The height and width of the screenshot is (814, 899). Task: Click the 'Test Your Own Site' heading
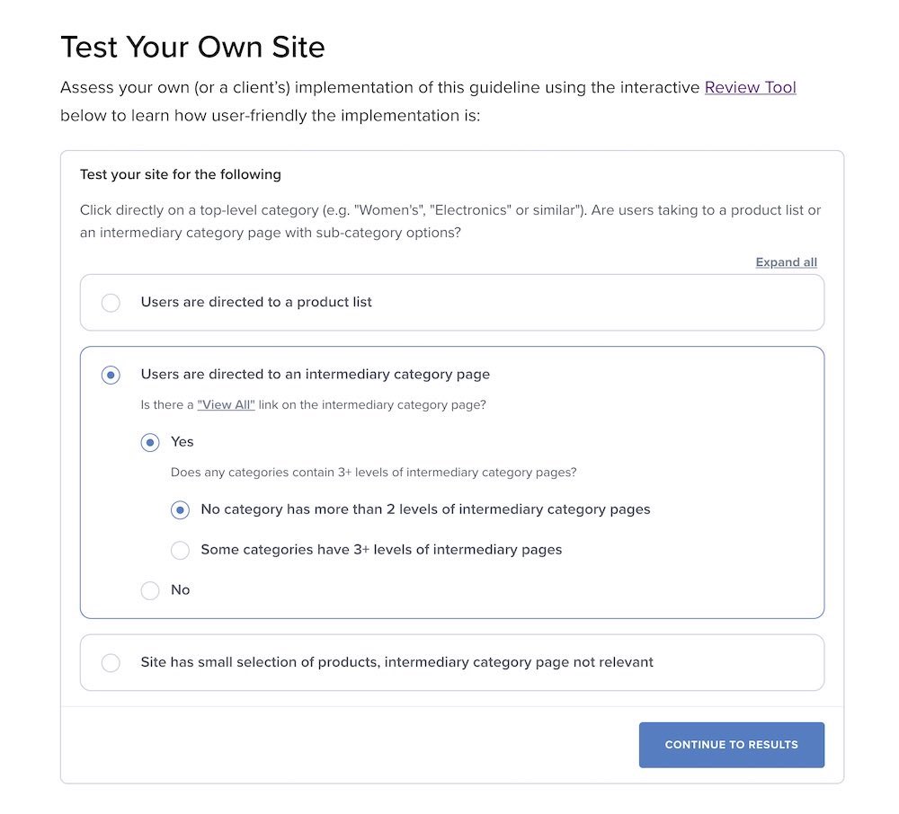coord(192,47)
